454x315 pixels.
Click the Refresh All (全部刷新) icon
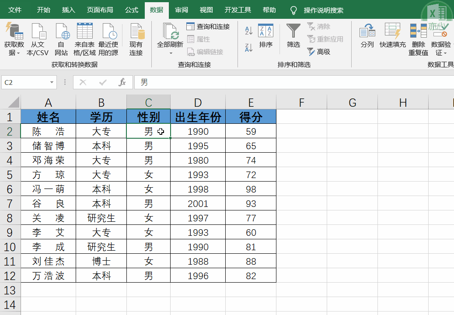170,31
